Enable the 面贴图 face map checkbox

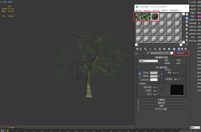pyautogui.click(x=163, y=63)
